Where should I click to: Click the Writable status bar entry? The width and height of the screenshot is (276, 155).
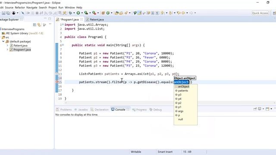coord(136,152)
